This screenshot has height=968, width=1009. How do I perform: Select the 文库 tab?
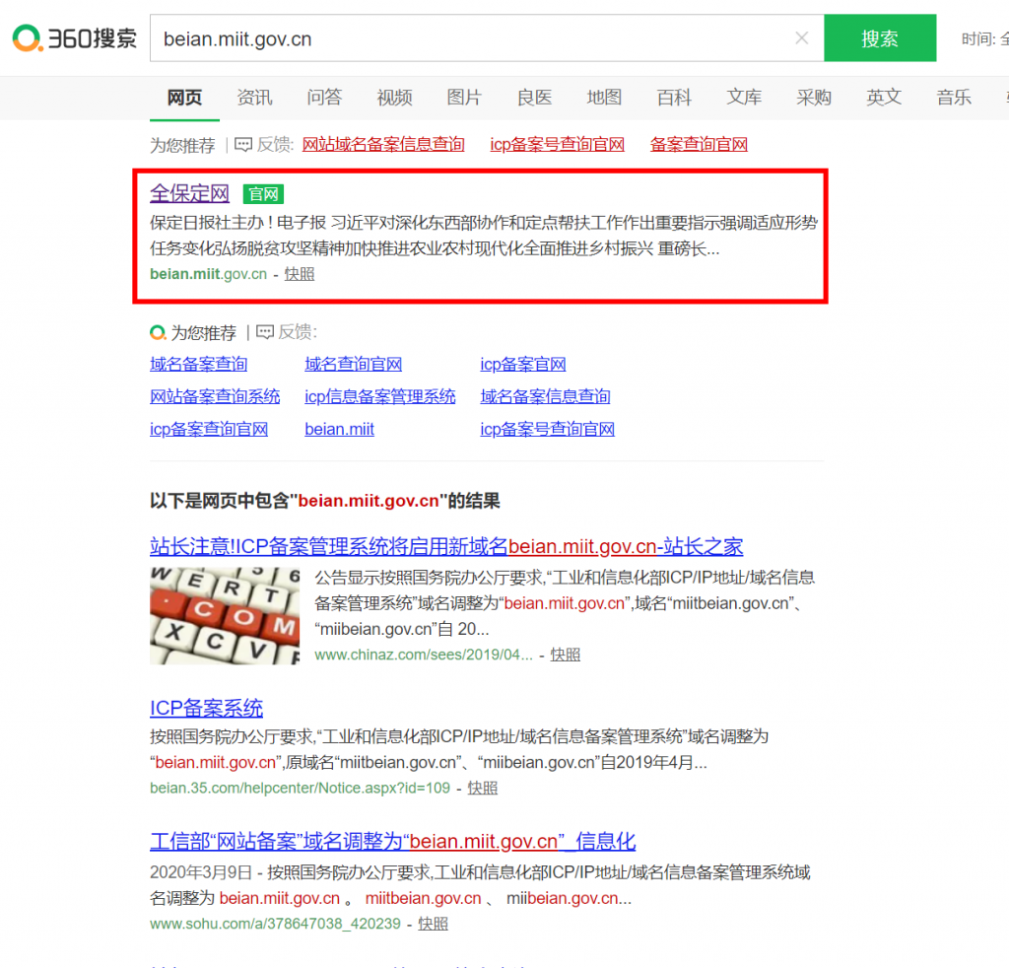click(745, 98)
